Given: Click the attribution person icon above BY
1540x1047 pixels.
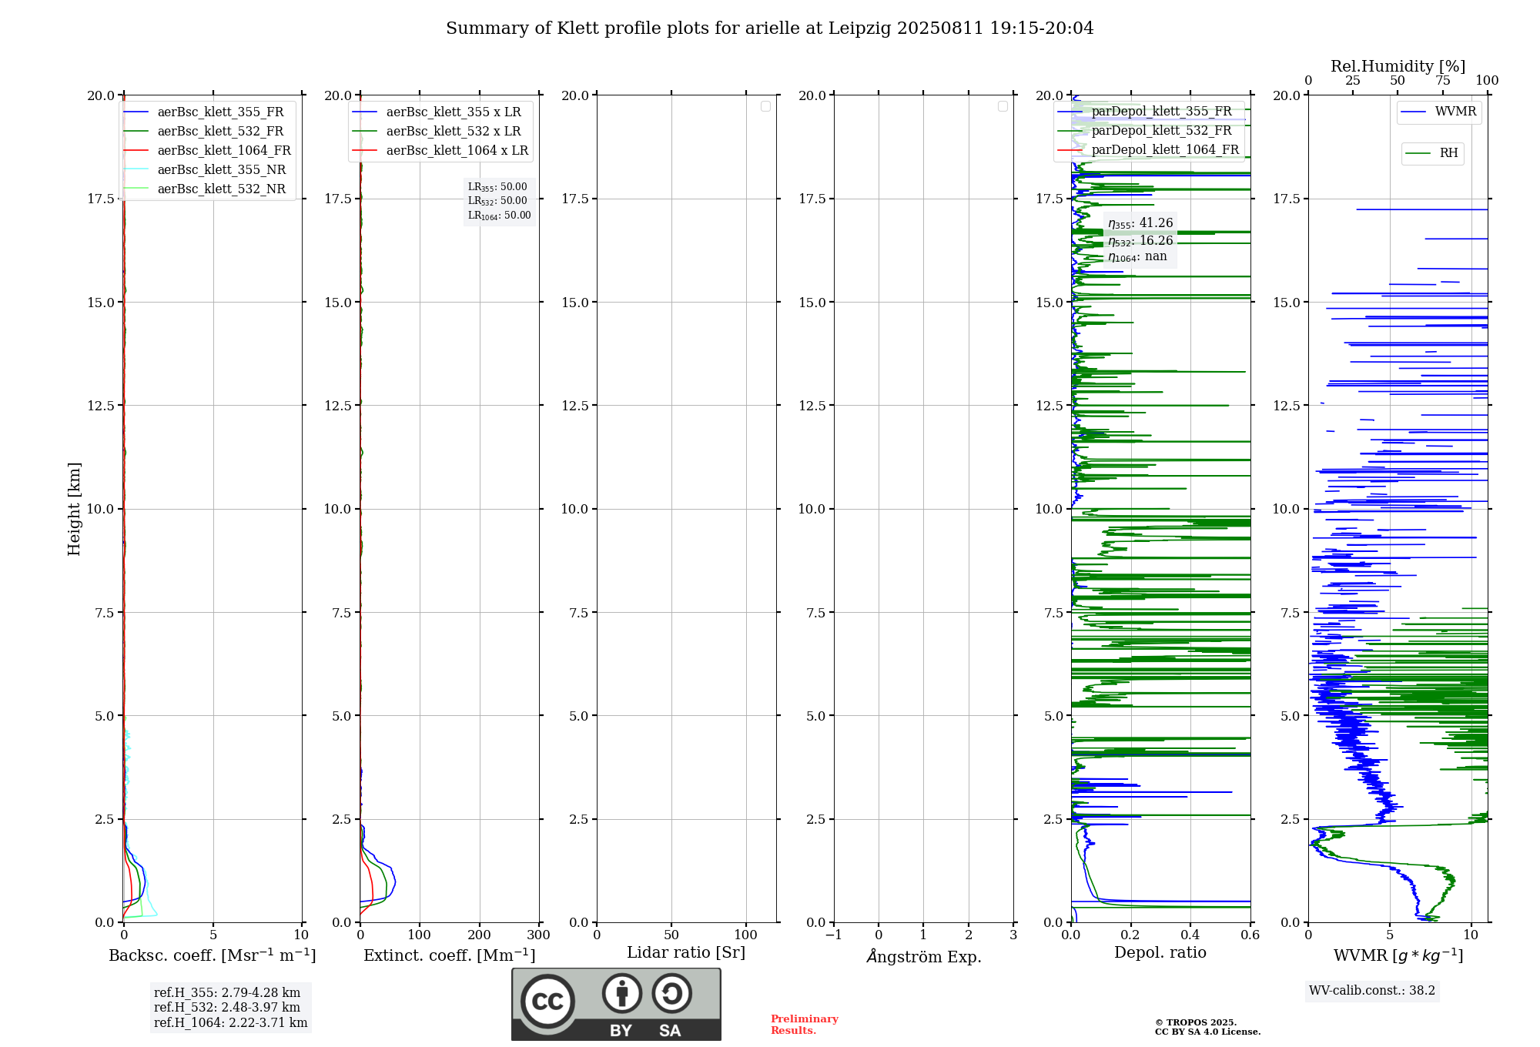Looking at the screenshot, I should point(622,993).
